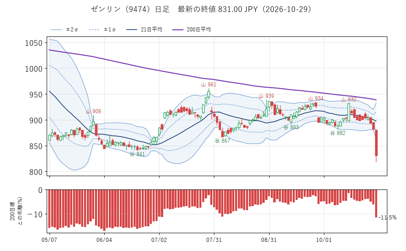Click the 800 price axis tick
The width and height of the screenshot is (406, 251).
[x=36, y=172]
